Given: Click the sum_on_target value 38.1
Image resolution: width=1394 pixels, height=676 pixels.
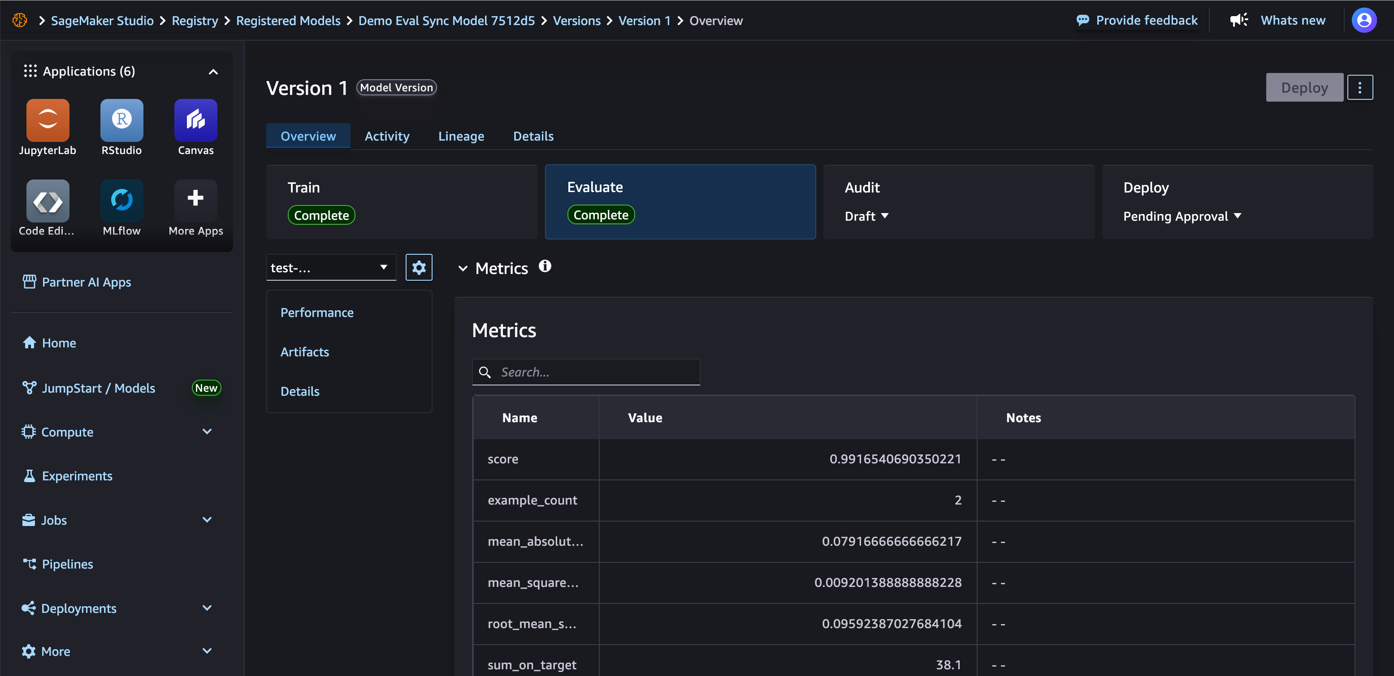Looking at the screenshot, I should click(948, 665).
